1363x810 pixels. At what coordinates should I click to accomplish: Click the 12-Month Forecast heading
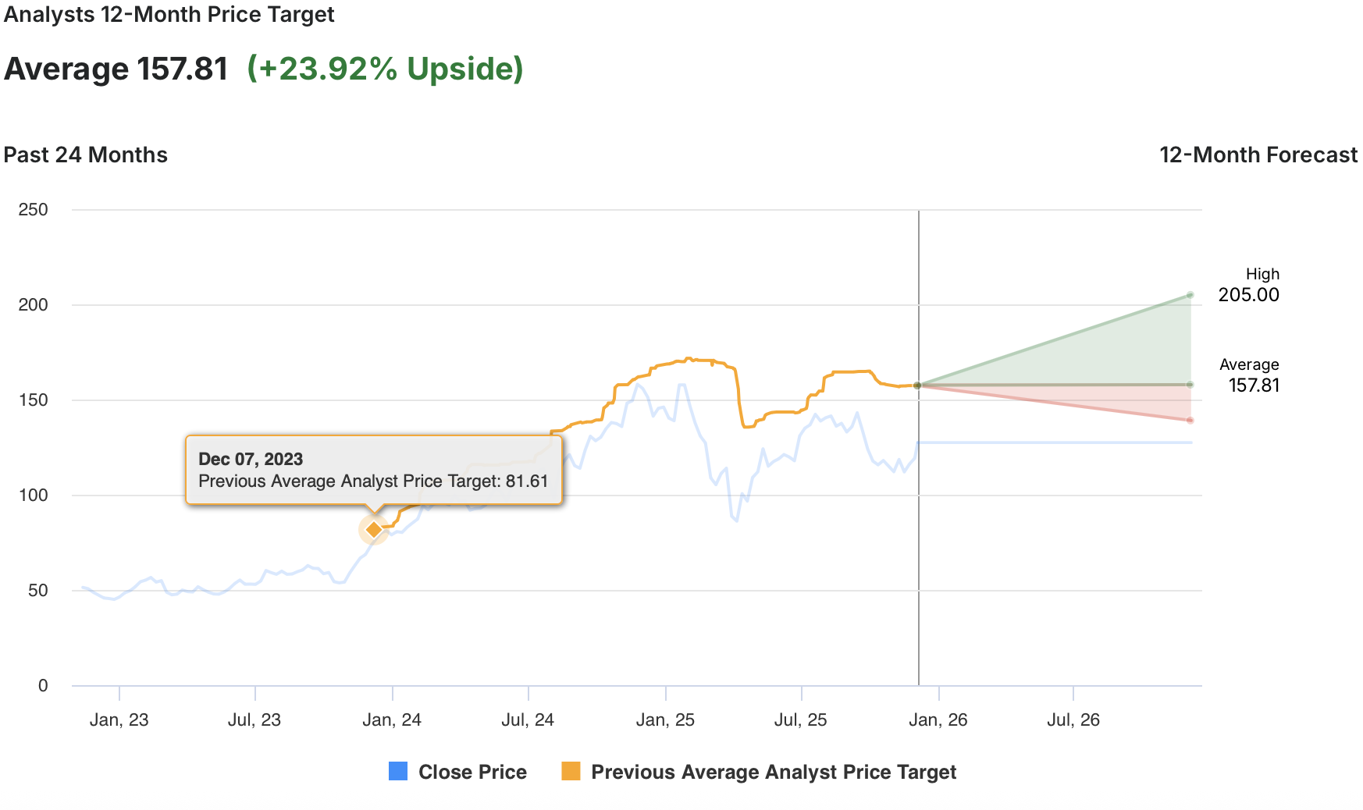click(x=1258, y=155)
